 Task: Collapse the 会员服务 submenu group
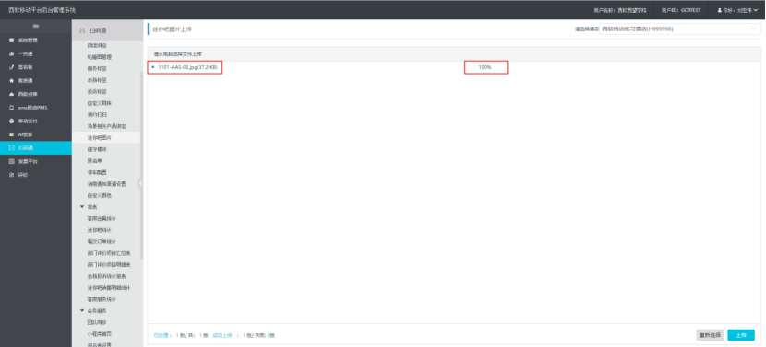(x=82, y=311)
